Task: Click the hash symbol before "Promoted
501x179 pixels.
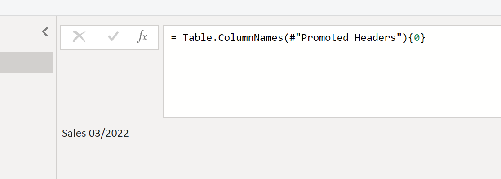Action: pos(292,38)
